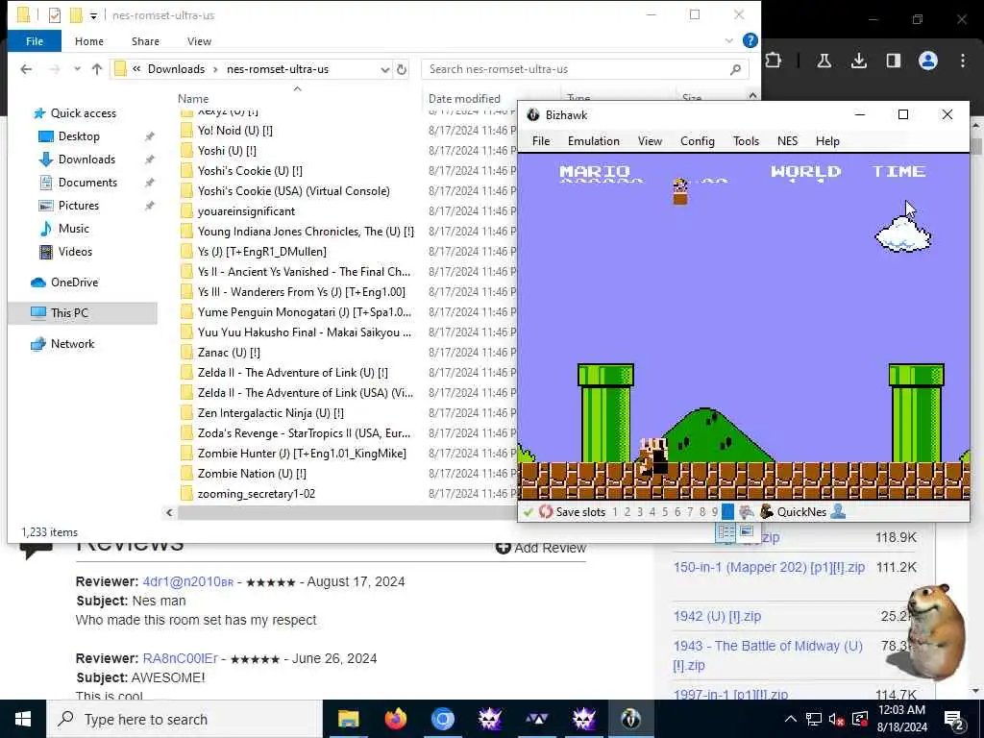Open the browser downloads icon
This screenshot has width=984, height=738.
(x=858, y=61)
